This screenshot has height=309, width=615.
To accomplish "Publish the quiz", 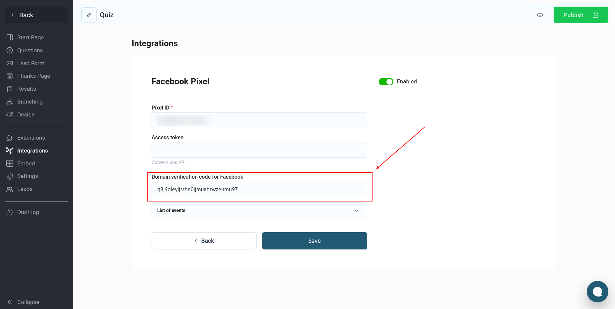I will click(581, 15).
